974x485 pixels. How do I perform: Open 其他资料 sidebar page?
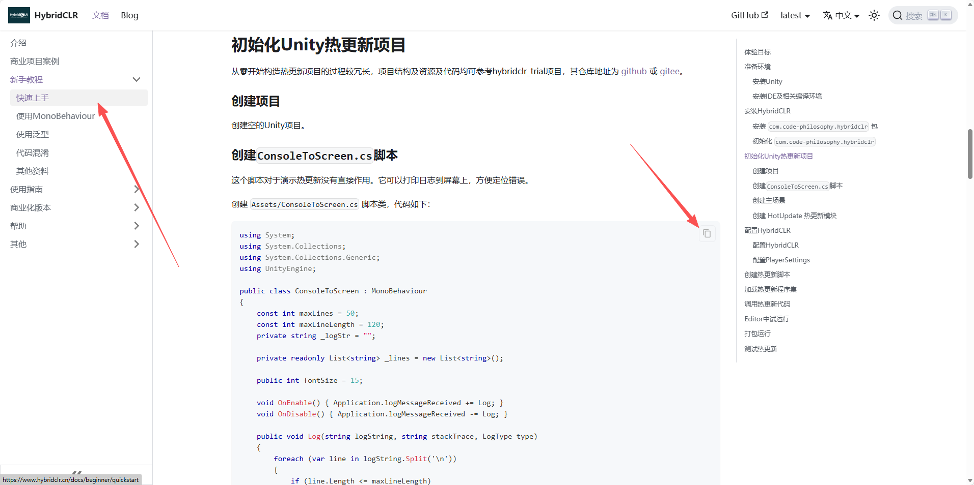(x=33, y=171)
